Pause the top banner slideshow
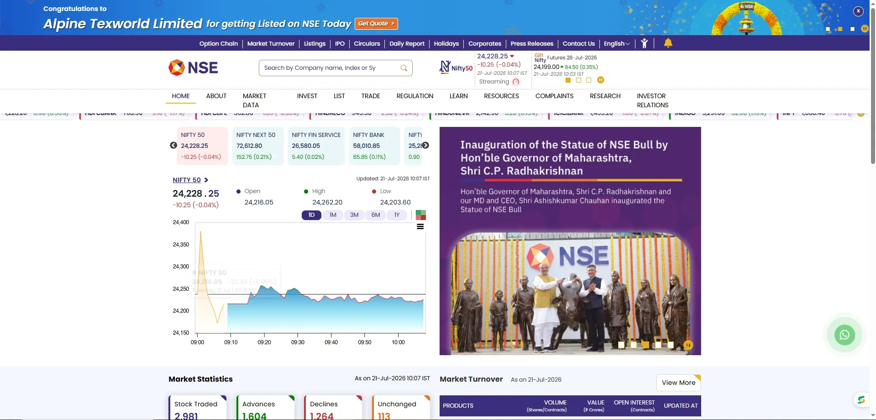 coord(865,29)
